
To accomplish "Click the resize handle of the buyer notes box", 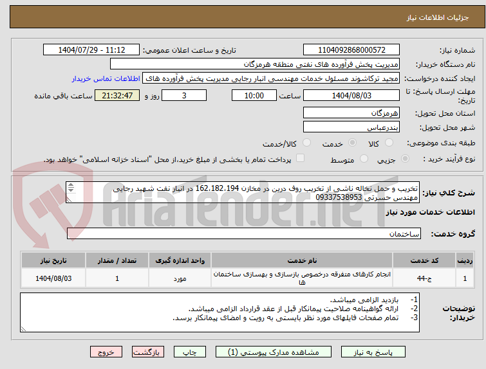I will click(23, 329).
